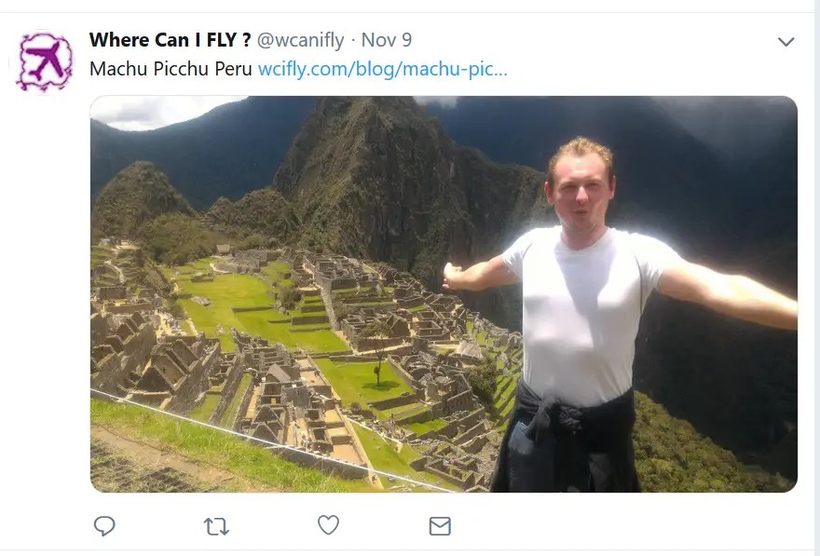Click the reply speech bubble icon
This screenshot has width=820, height=556.
coord(104,525)
